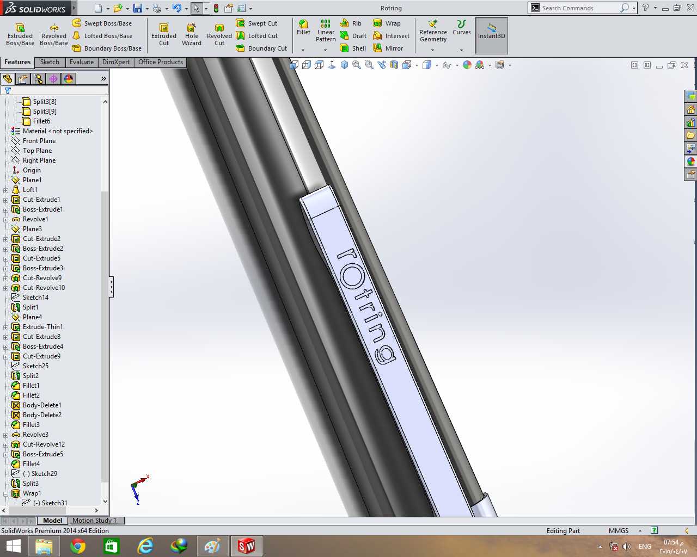
Task: Open Chrome from the Windows taskbar
Action: point(78,546)
